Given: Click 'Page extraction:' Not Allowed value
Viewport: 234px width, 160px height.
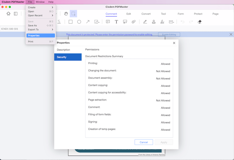Looking at the screenshot, I should (163, 101).
